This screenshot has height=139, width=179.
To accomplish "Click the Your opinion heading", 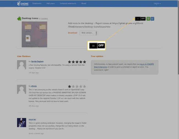I will pyautogui.click(x=97, y=56).
